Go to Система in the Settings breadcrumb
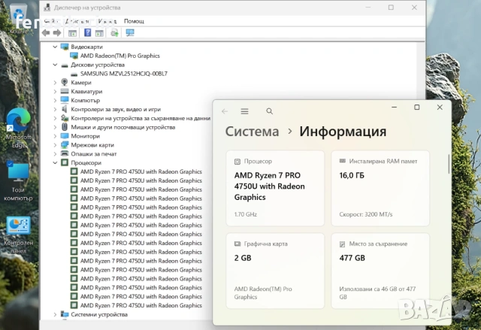This screenshot has height=330, width=481. (x=253, y=132)
